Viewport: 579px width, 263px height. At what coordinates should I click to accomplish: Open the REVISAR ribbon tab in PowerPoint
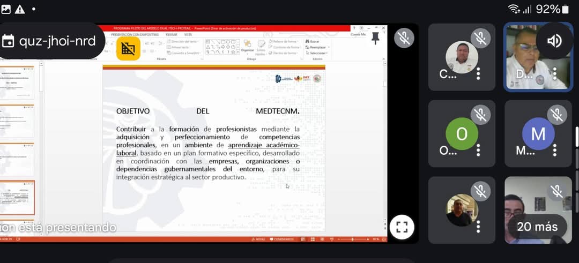[171, 34]
